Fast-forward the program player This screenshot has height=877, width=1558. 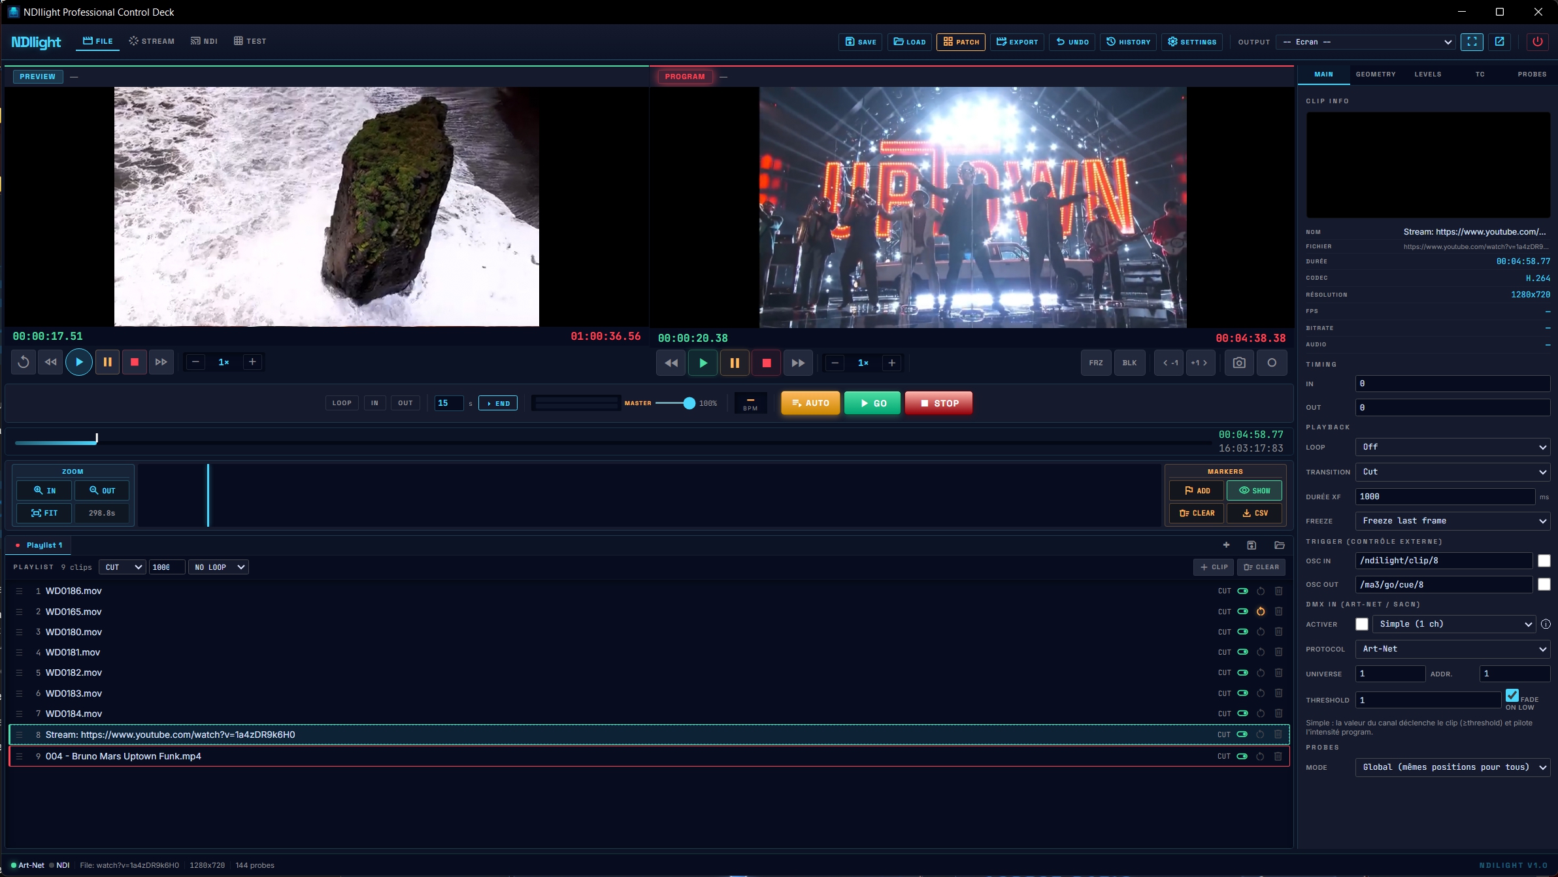coord(798,363)
